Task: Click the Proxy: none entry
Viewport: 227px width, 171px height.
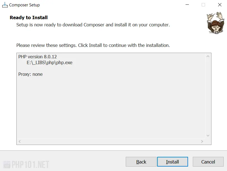Action: pos(30,74)
